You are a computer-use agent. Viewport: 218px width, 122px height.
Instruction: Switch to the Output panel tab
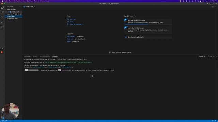point(35,57)
